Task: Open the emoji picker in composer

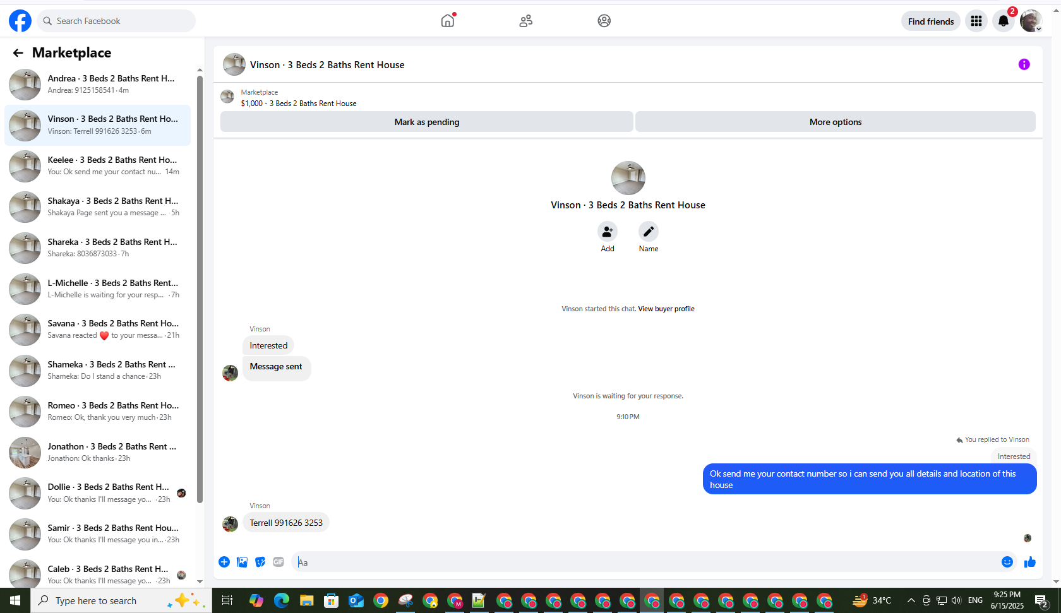Action: [x=1007, y=562]
